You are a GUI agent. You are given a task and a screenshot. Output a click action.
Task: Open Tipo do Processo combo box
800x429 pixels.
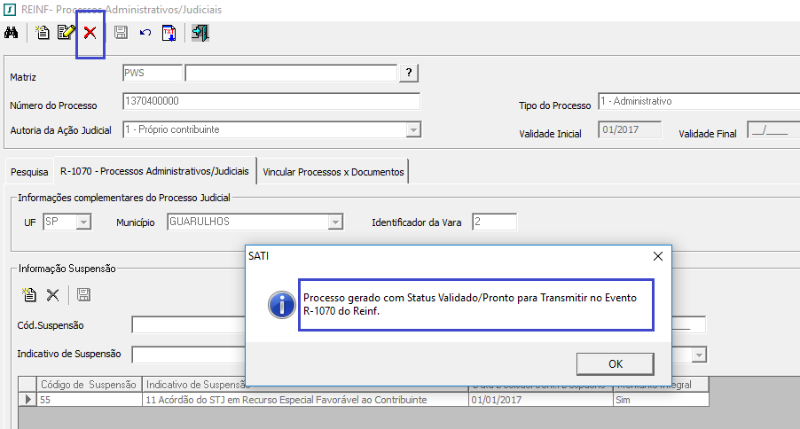[699, 101]
